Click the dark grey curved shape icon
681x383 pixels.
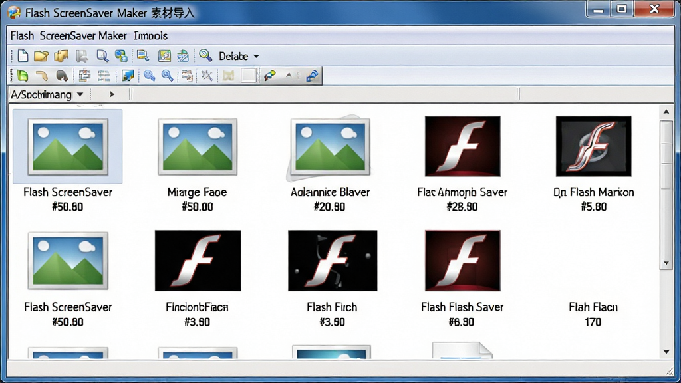[62, 76]
